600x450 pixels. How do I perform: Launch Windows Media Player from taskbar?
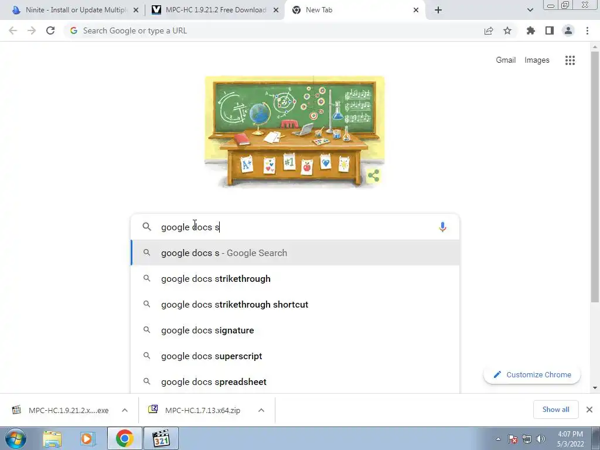tap(88, 439)
